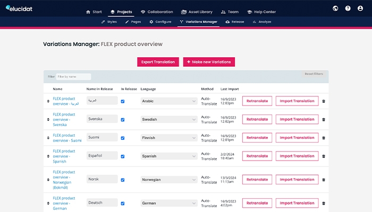Expand the Norwegian language dropdown
372x212 pixels.
169,180
